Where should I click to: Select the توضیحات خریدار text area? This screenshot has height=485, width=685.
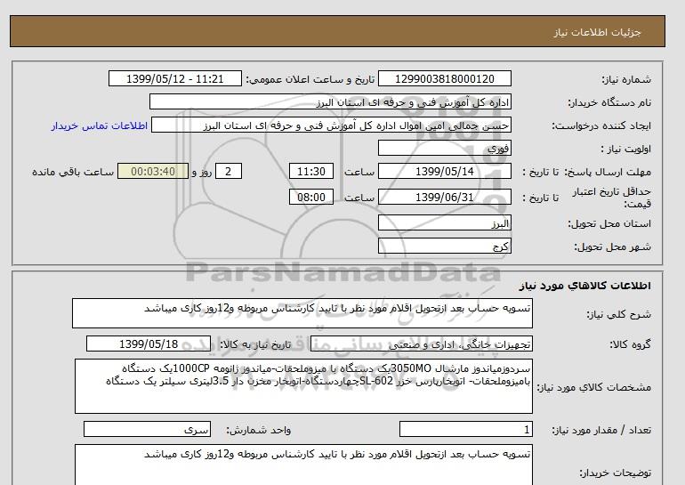(x=303, y=465)
